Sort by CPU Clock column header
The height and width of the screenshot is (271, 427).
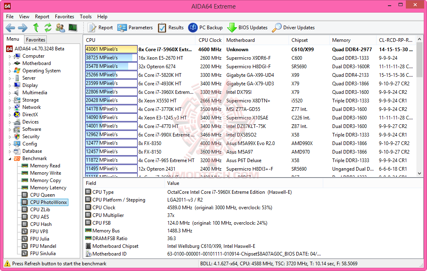209,40
